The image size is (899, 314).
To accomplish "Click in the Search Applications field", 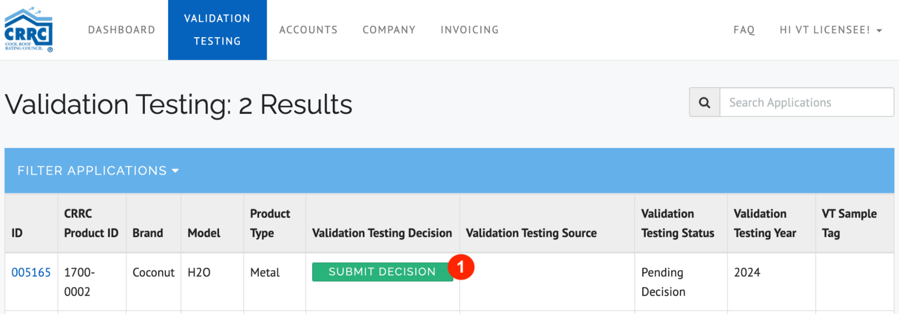I will point(806,103).
